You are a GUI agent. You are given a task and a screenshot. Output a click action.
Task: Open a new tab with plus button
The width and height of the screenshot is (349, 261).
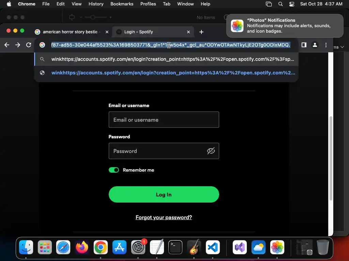201,32
